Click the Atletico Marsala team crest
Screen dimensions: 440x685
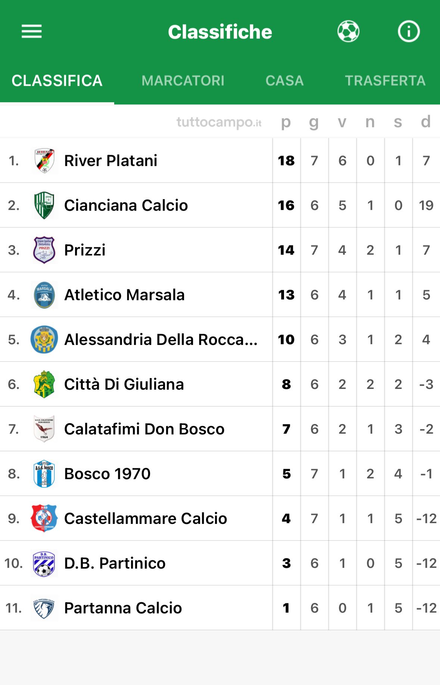pyautogui.click(x=44, y=295)
